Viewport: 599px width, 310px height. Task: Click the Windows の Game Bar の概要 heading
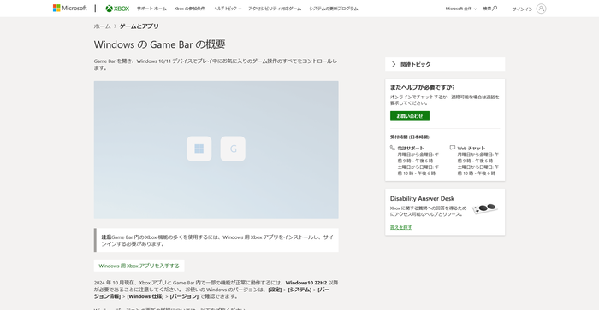coord(160,44)
